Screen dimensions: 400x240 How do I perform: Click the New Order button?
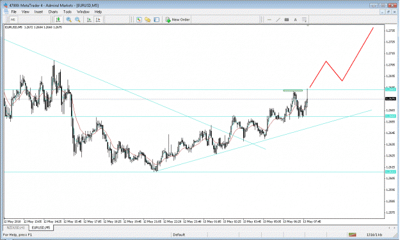pyautogui.click(x=177, y=20)
